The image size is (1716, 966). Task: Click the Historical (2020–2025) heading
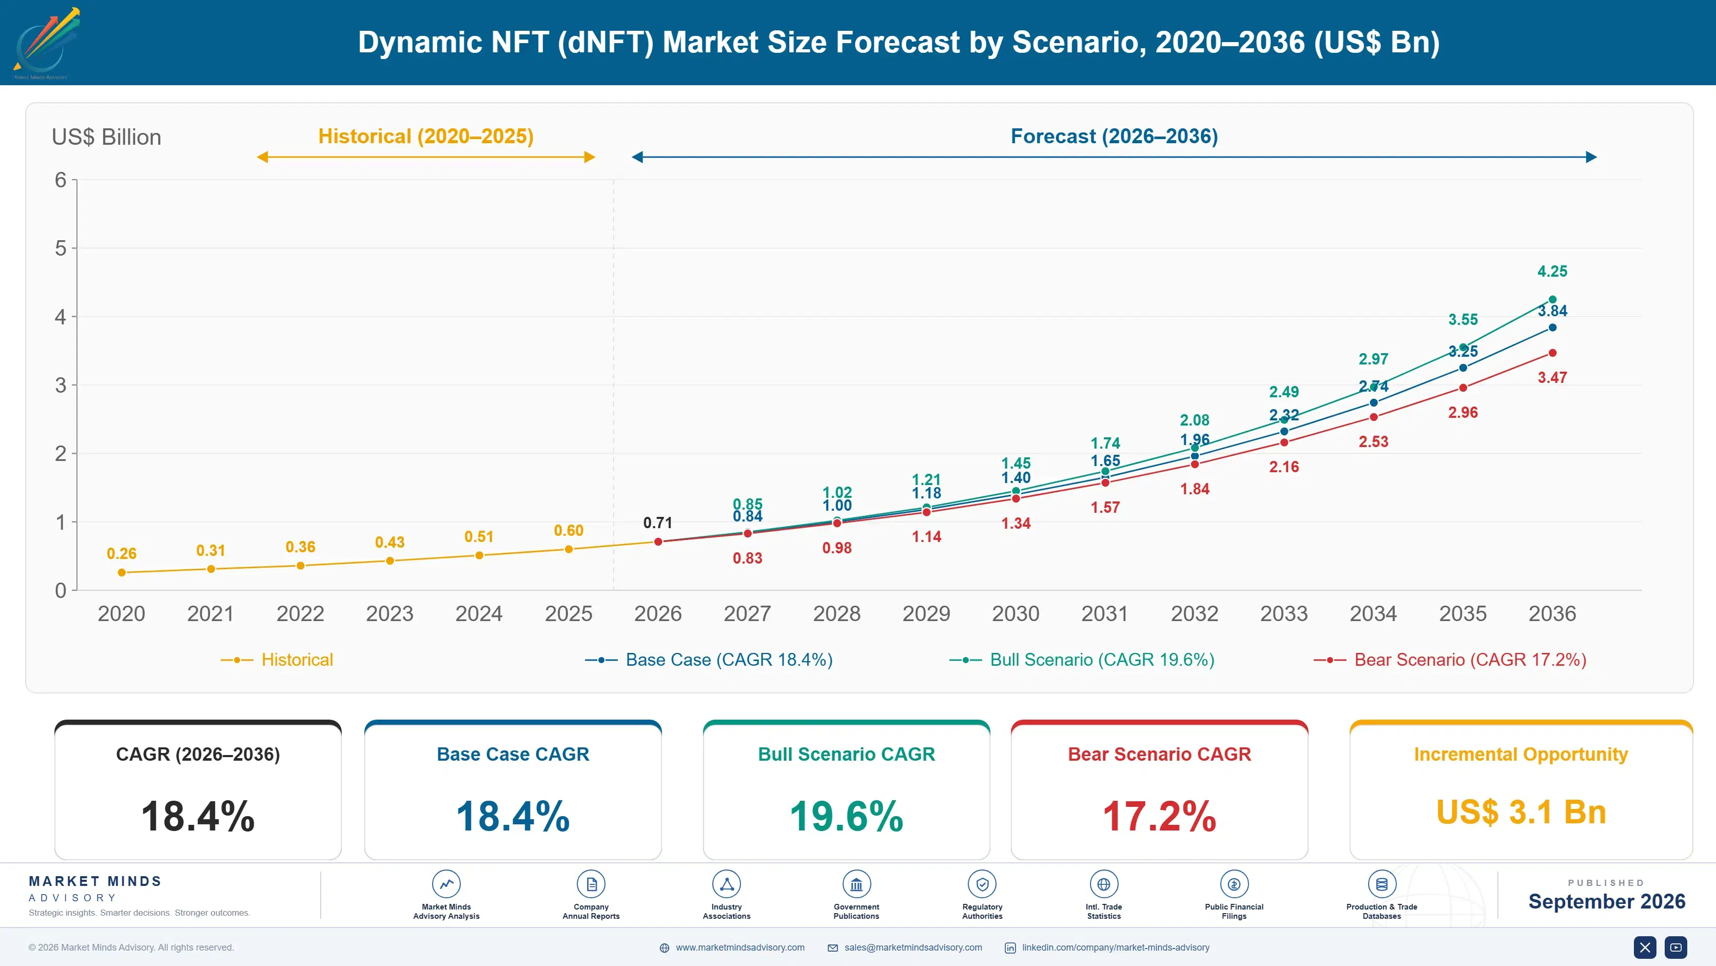[x=426, y=137]
